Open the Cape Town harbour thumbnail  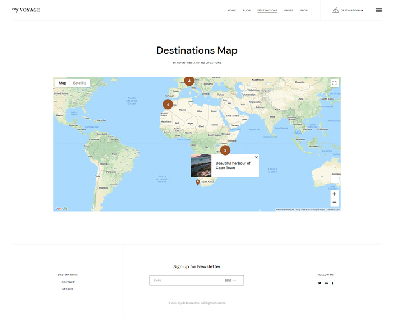point(201,166)
